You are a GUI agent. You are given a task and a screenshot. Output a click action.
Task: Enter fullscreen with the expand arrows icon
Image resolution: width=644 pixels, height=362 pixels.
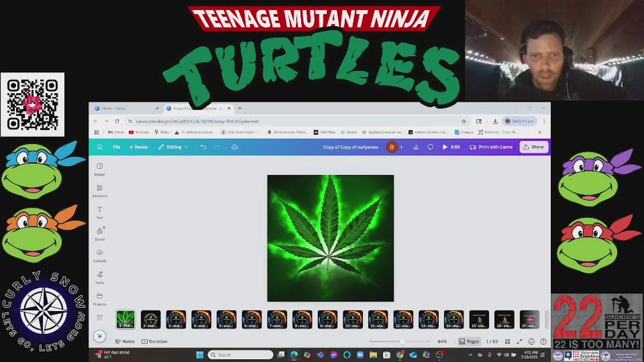pyautogui.click(x=519, y=341)
